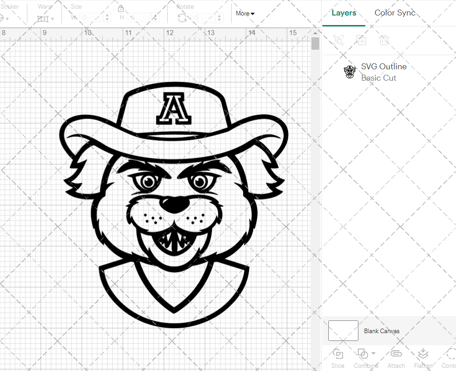Select the SVG Outline layer

[383, 72]
